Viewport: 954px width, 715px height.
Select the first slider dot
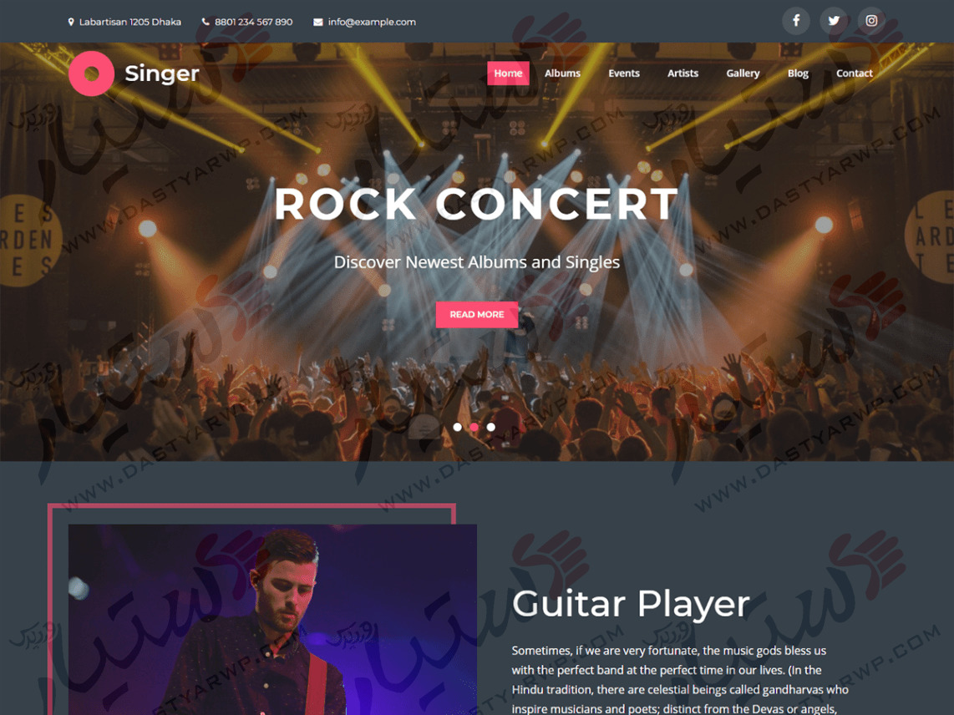tap(458, 427)
